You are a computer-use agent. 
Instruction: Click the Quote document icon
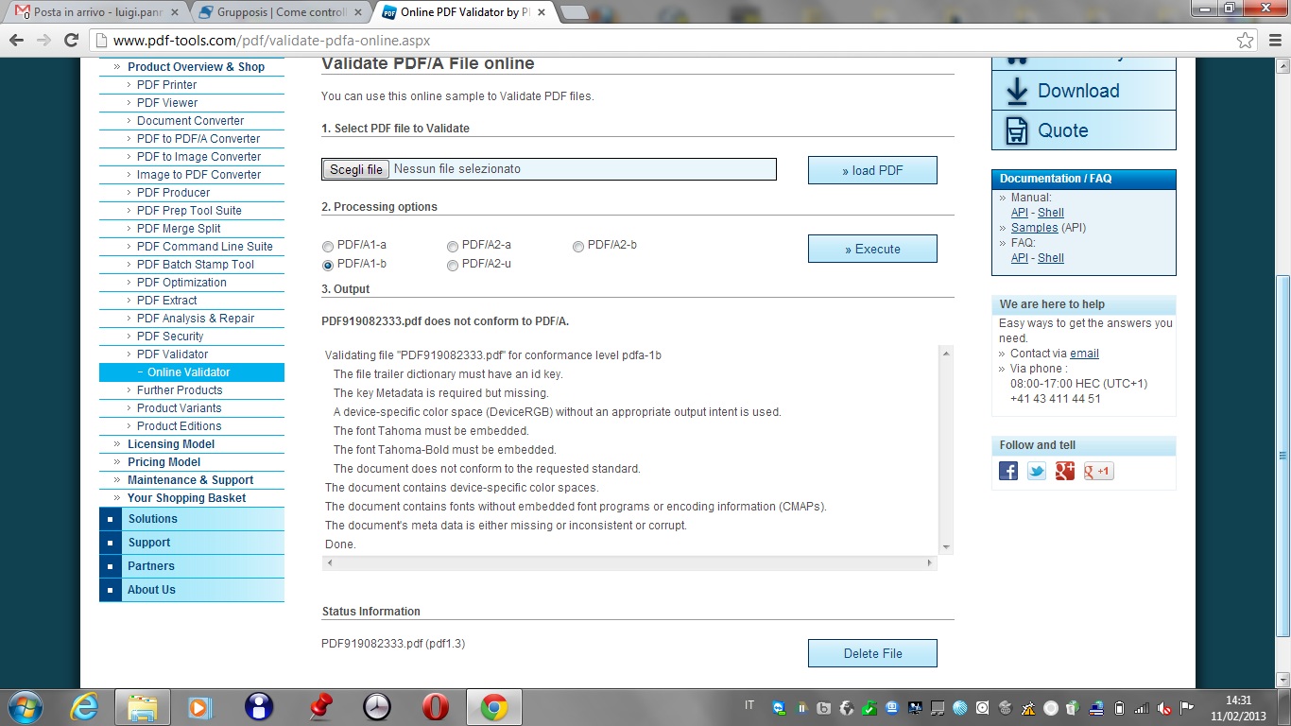(x=1017, y=130)
